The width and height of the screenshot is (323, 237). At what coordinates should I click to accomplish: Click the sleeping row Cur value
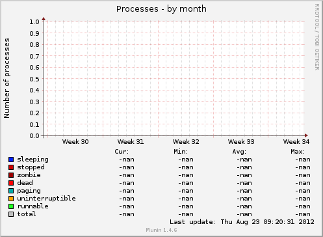pos(127,160)
